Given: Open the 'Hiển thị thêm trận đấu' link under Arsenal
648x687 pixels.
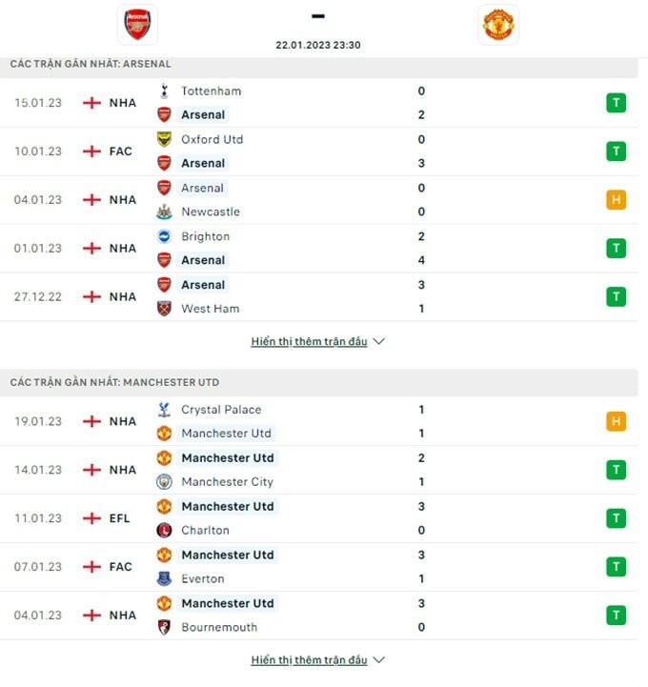Looking at the screenshot, I should (x=309, y=341).
